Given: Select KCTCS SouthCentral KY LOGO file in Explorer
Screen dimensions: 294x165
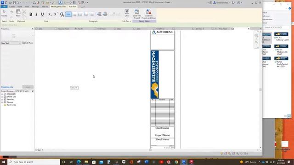Looking at the screenshot, I should tap(281, 62).
